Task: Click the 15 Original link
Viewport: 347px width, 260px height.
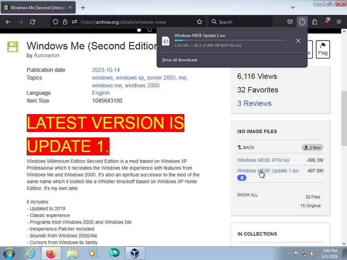Action: click(310, 205)
